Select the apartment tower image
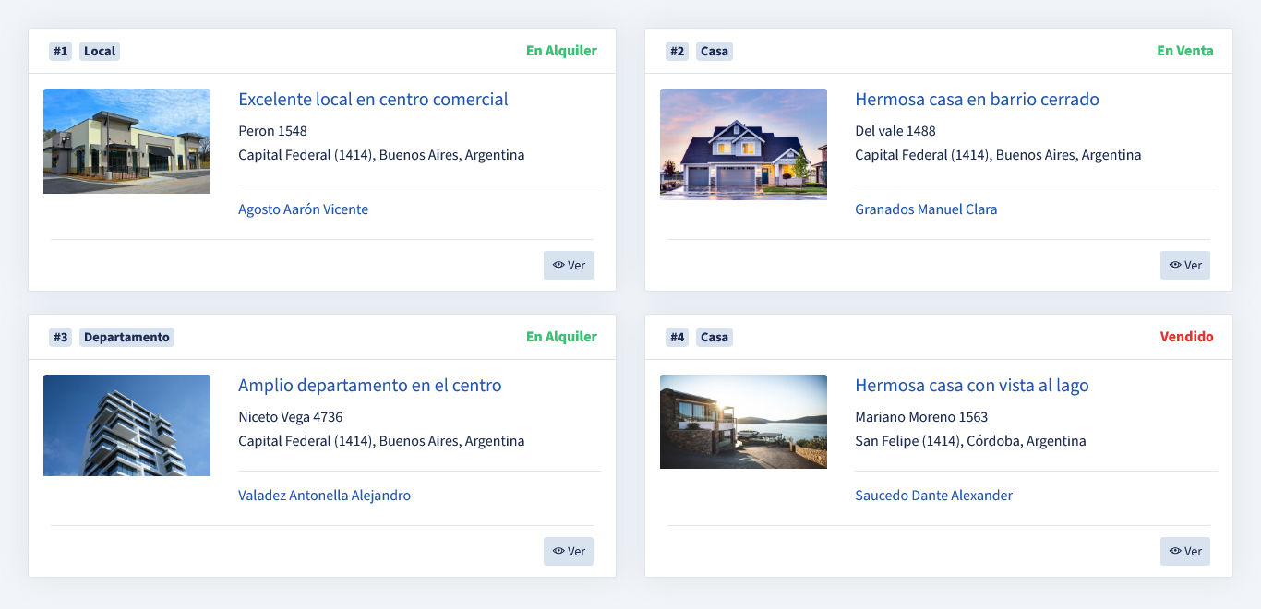The width and height of the screenshot is (1261, 609). click(126, 425)
